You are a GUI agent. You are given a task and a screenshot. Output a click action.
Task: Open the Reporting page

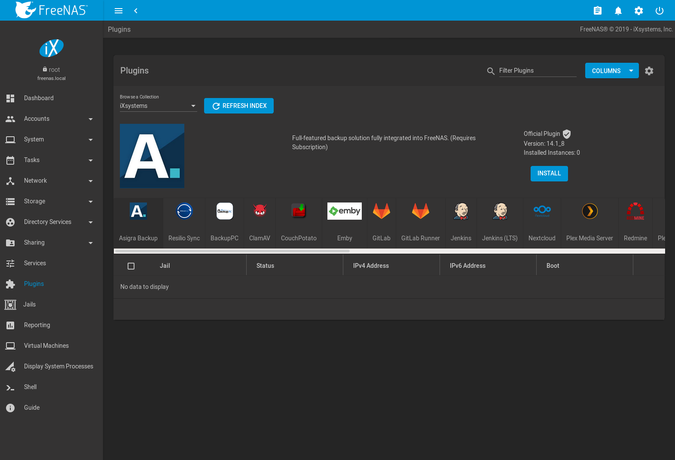(x=52, y=325)
